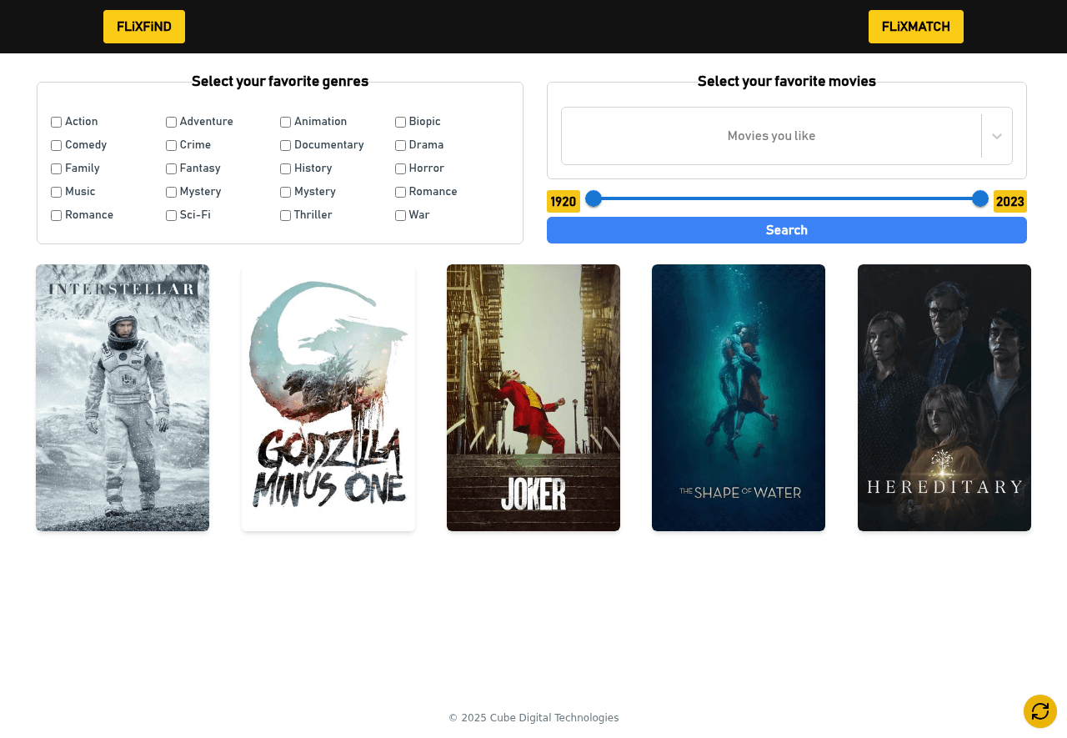Open the Interstellar movie poster
This screenshot has height=738, width=1067.
[x=122, y=398]
